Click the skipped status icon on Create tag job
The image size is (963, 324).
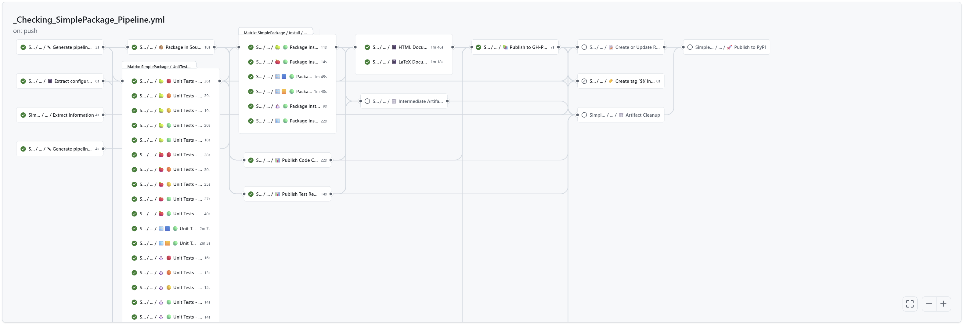click(584, 81)
